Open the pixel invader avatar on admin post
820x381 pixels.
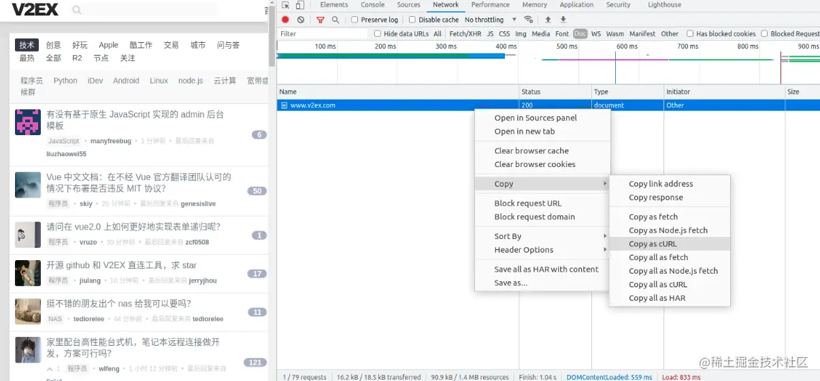click(x=28, y=122)
